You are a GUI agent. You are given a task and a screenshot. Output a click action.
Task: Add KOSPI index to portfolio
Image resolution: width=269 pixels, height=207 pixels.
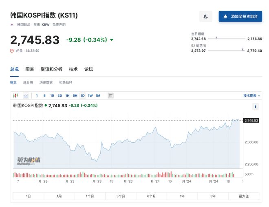pyautogui.click(x=240, y=16)
